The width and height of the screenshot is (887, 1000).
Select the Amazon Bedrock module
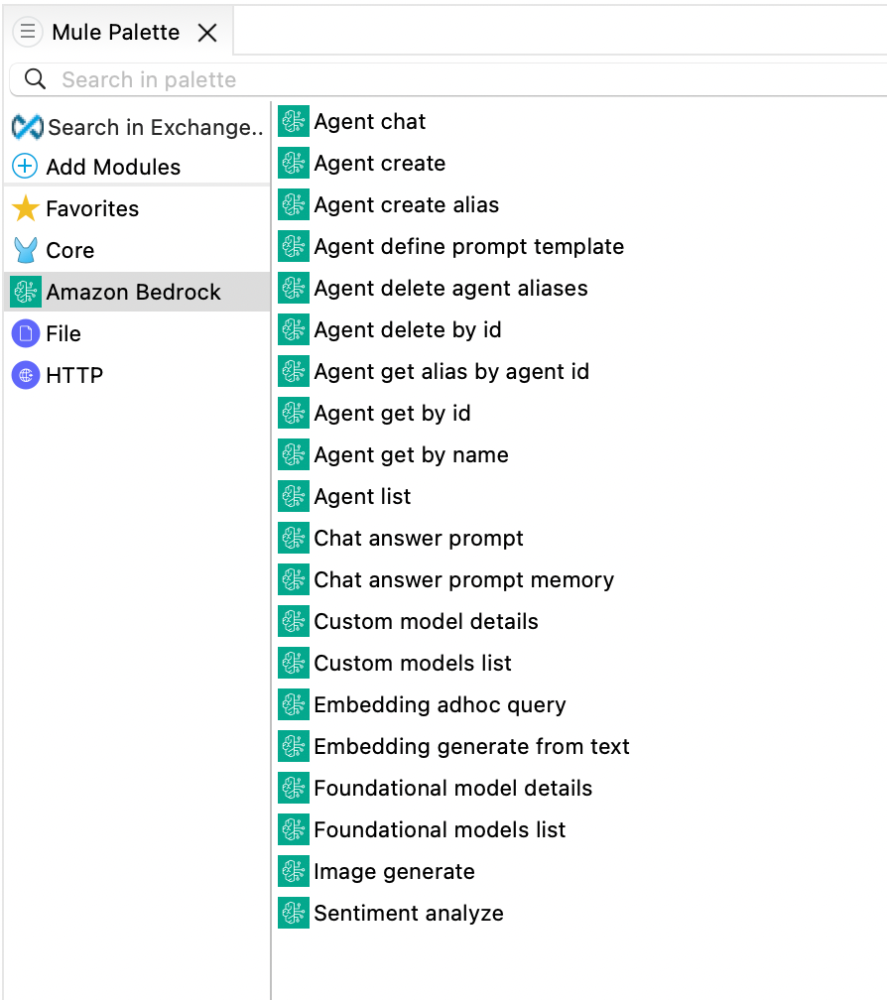point(133,292)
